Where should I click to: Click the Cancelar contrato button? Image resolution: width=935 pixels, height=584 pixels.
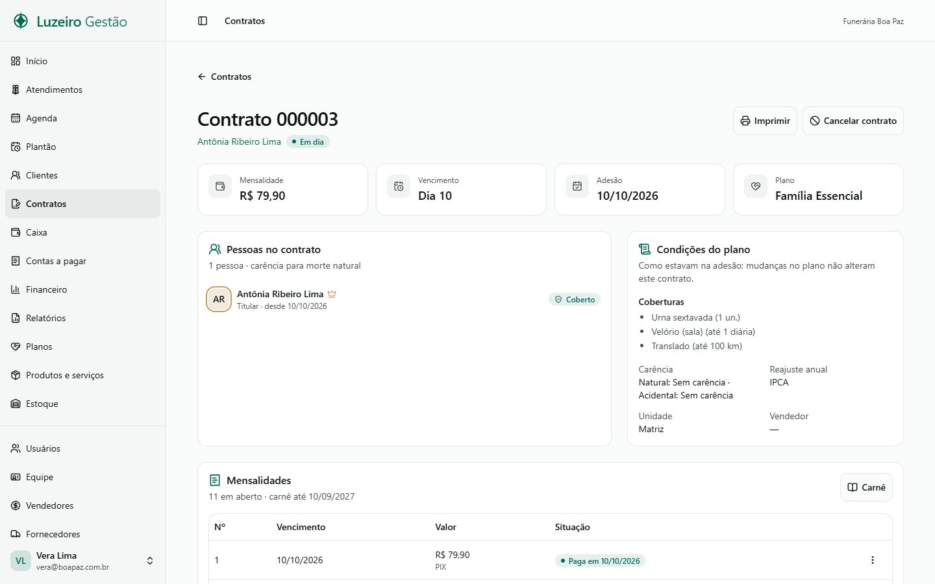click(x=853, y=121)
